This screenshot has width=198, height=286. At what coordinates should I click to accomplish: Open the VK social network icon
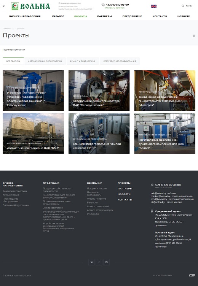coord(91,262)
